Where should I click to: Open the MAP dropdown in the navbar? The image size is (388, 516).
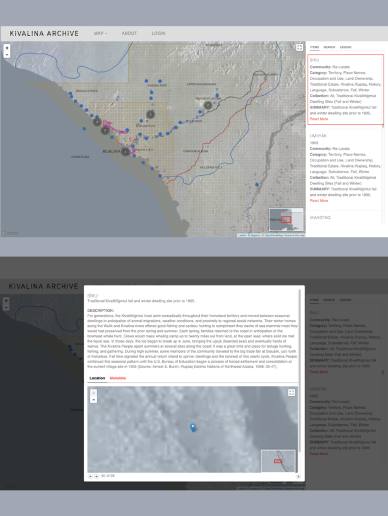coord(100,33)
